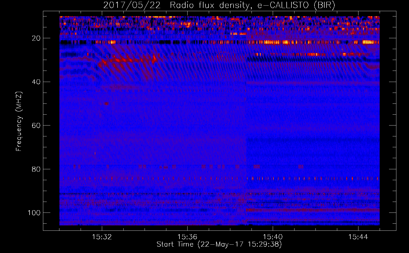
Task: Click the small red spot near 50 MHz
Action: 106,103
